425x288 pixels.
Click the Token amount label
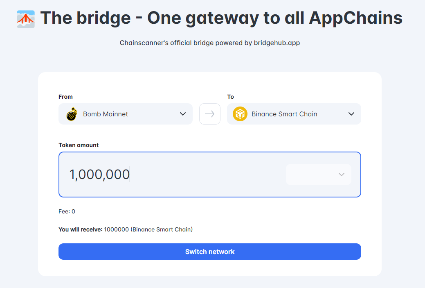79,145
